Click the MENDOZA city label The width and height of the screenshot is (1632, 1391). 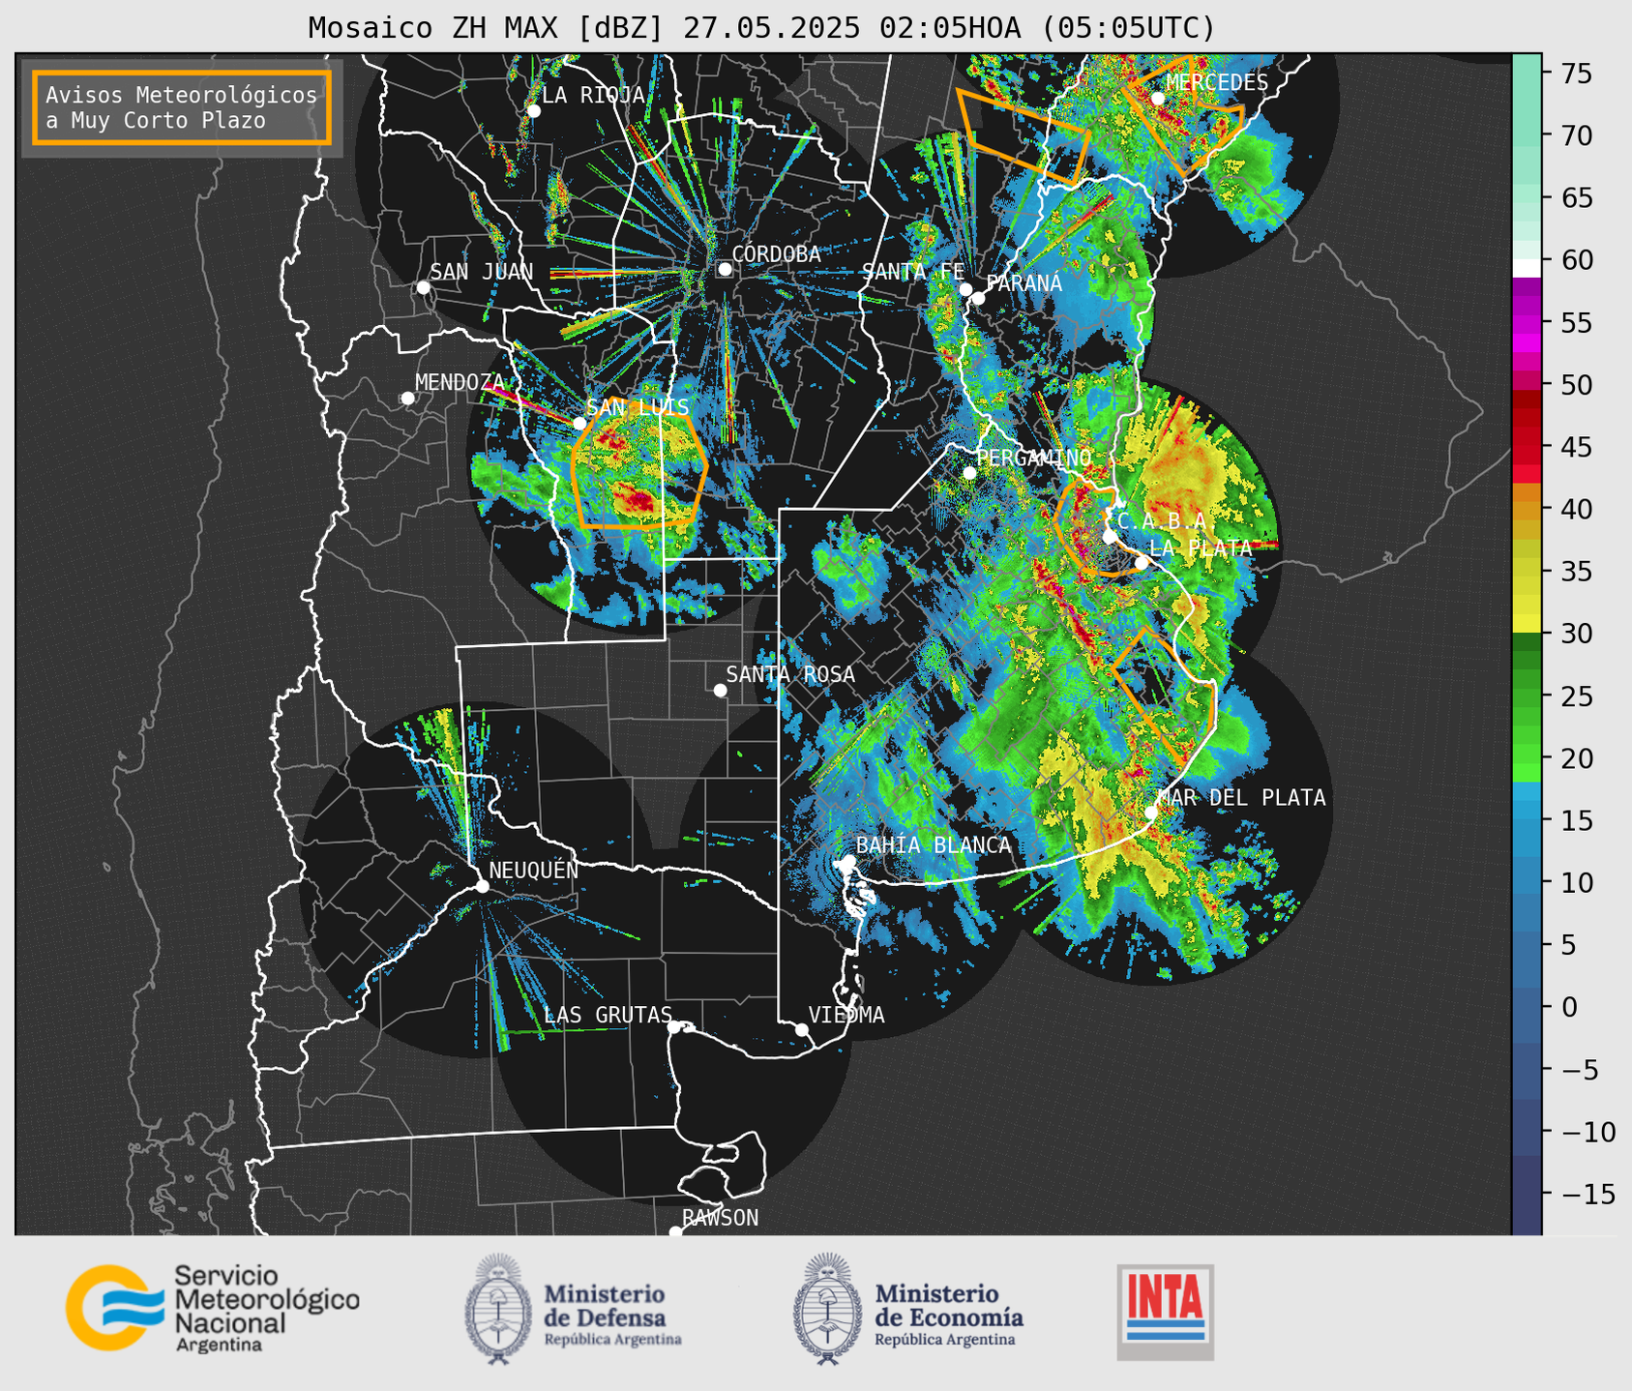coord(460,382)
